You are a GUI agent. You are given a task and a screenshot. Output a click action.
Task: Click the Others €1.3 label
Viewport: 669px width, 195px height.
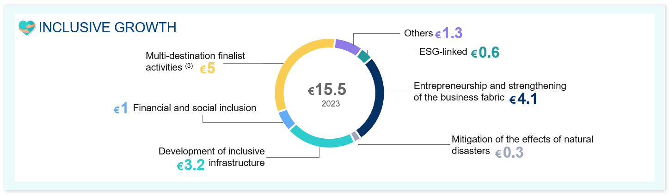click(433, 33)
